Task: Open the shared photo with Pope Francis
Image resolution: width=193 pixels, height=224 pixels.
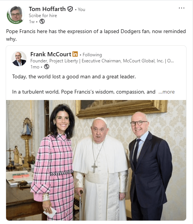Action: (x=96, y=160)
